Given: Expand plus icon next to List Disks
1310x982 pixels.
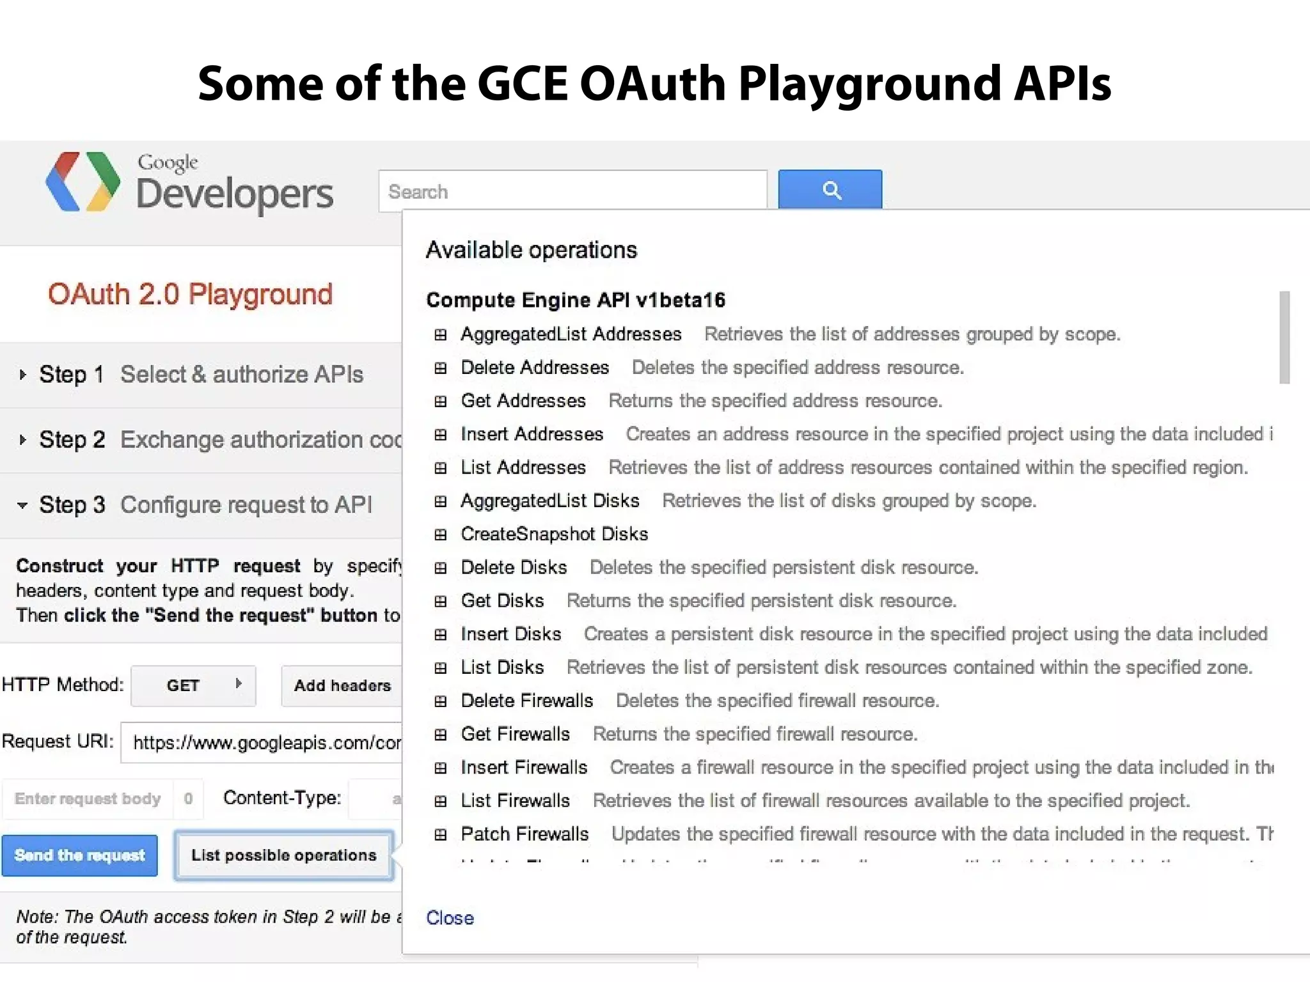Looking at the screenshot, I should (440, 667).
